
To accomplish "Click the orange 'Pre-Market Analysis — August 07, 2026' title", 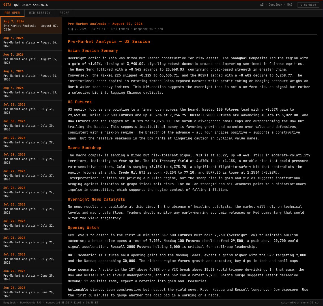I will (x=105, y=24).
